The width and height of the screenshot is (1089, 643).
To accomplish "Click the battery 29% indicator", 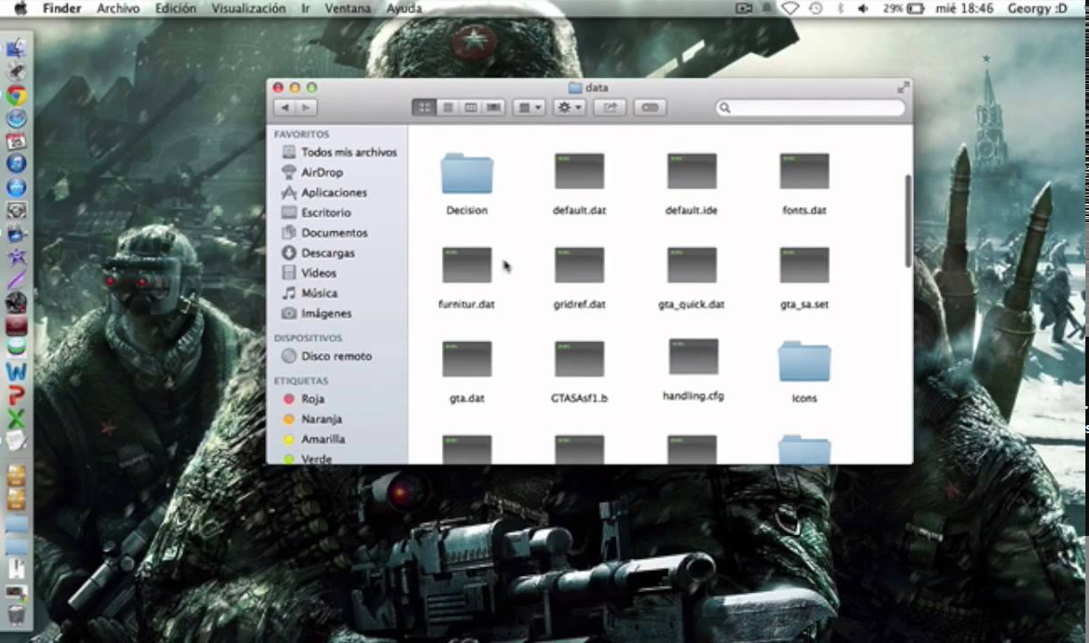I will click(903, 8).
